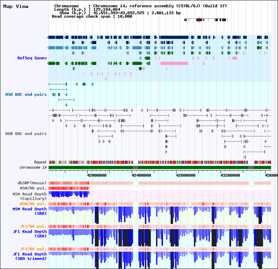278x269 pixels.
Task: Select the Repeat track label
Action: pos(40,162)
